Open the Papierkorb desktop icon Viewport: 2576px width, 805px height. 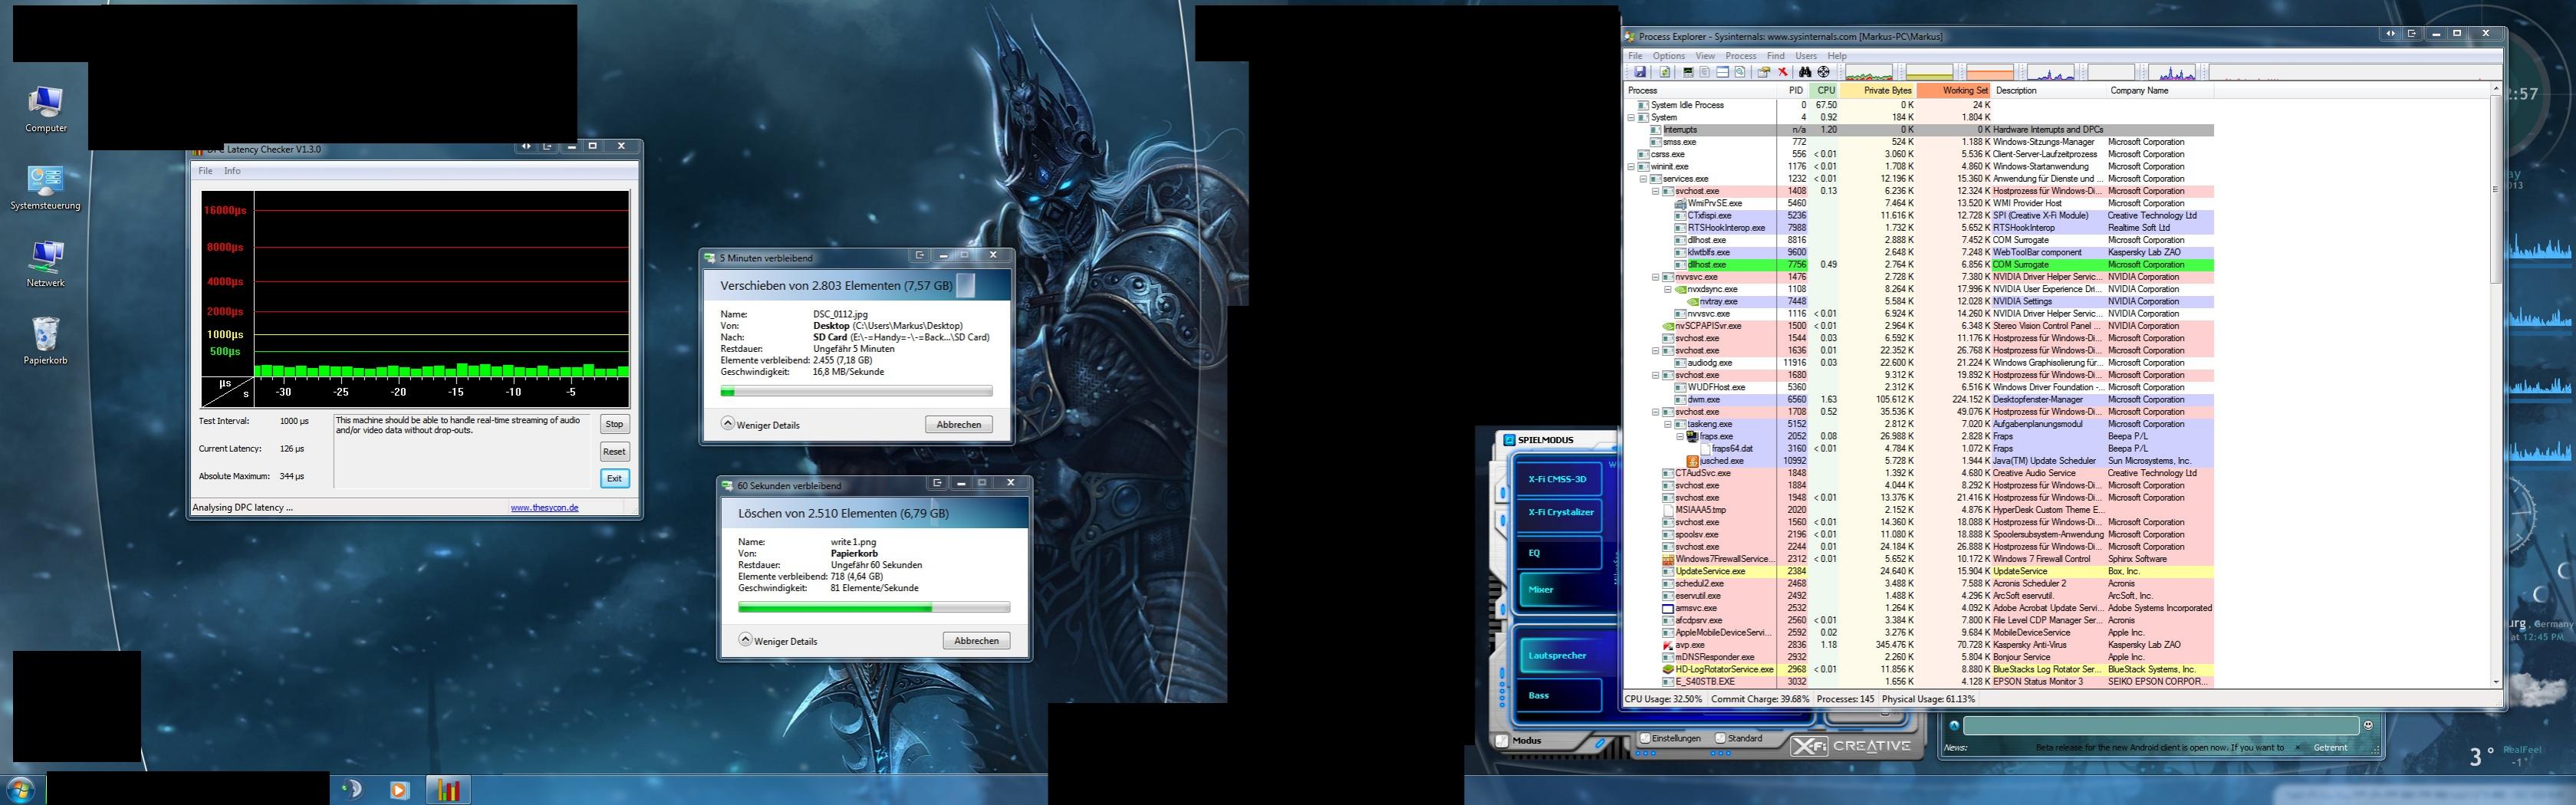click(46, 341)
